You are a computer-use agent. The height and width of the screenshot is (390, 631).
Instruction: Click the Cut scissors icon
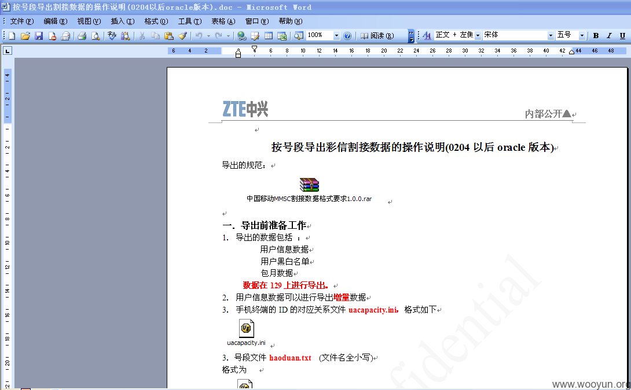click(142, 36)
